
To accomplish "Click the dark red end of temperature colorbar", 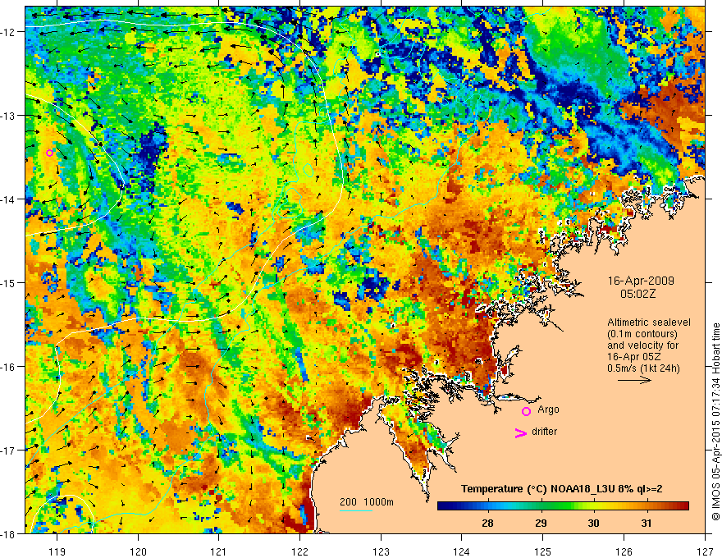I will tap(683, 506).
